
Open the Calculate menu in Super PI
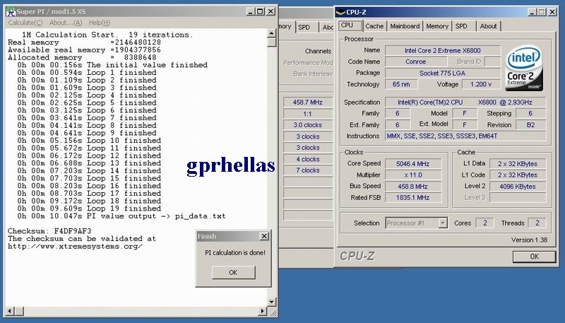click(25, 23)
